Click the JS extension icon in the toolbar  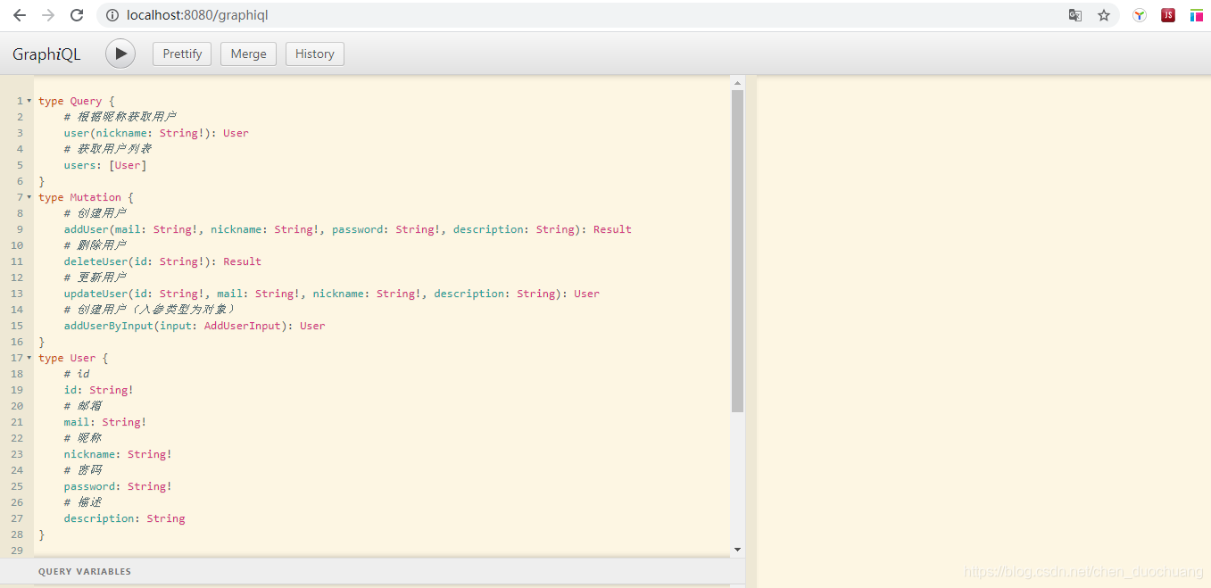click(1167, 15)
